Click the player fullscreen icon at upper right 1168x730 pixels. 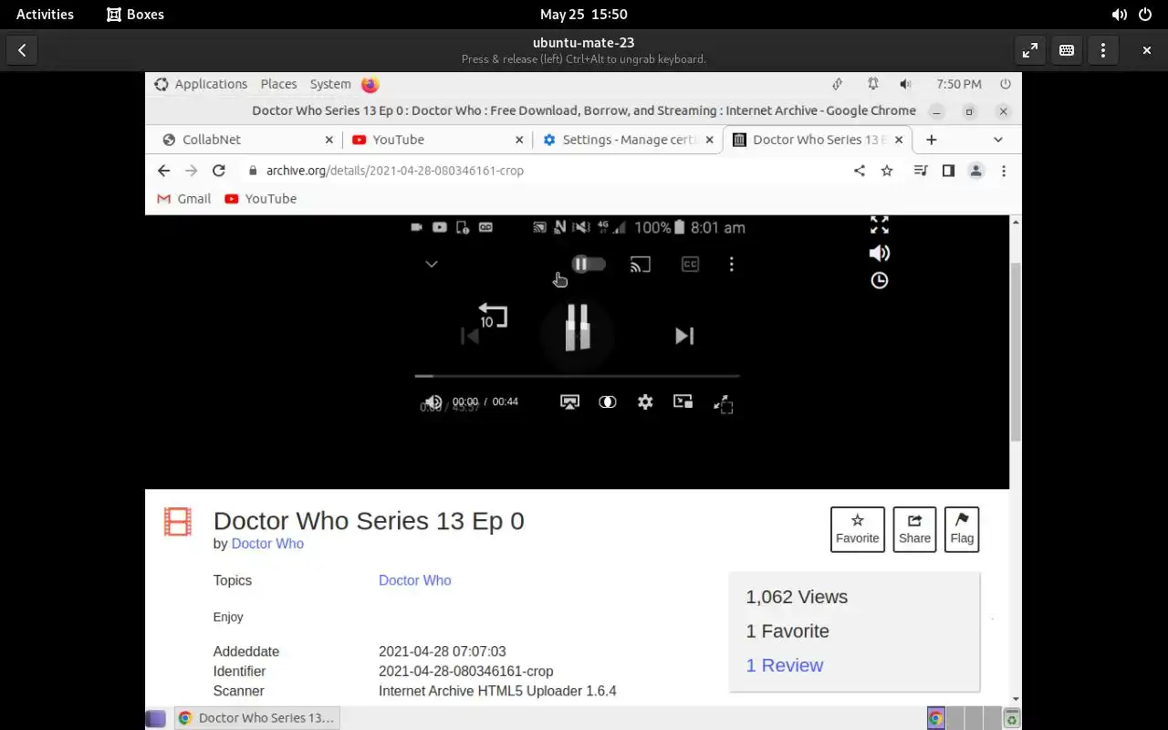click(880, 225)
